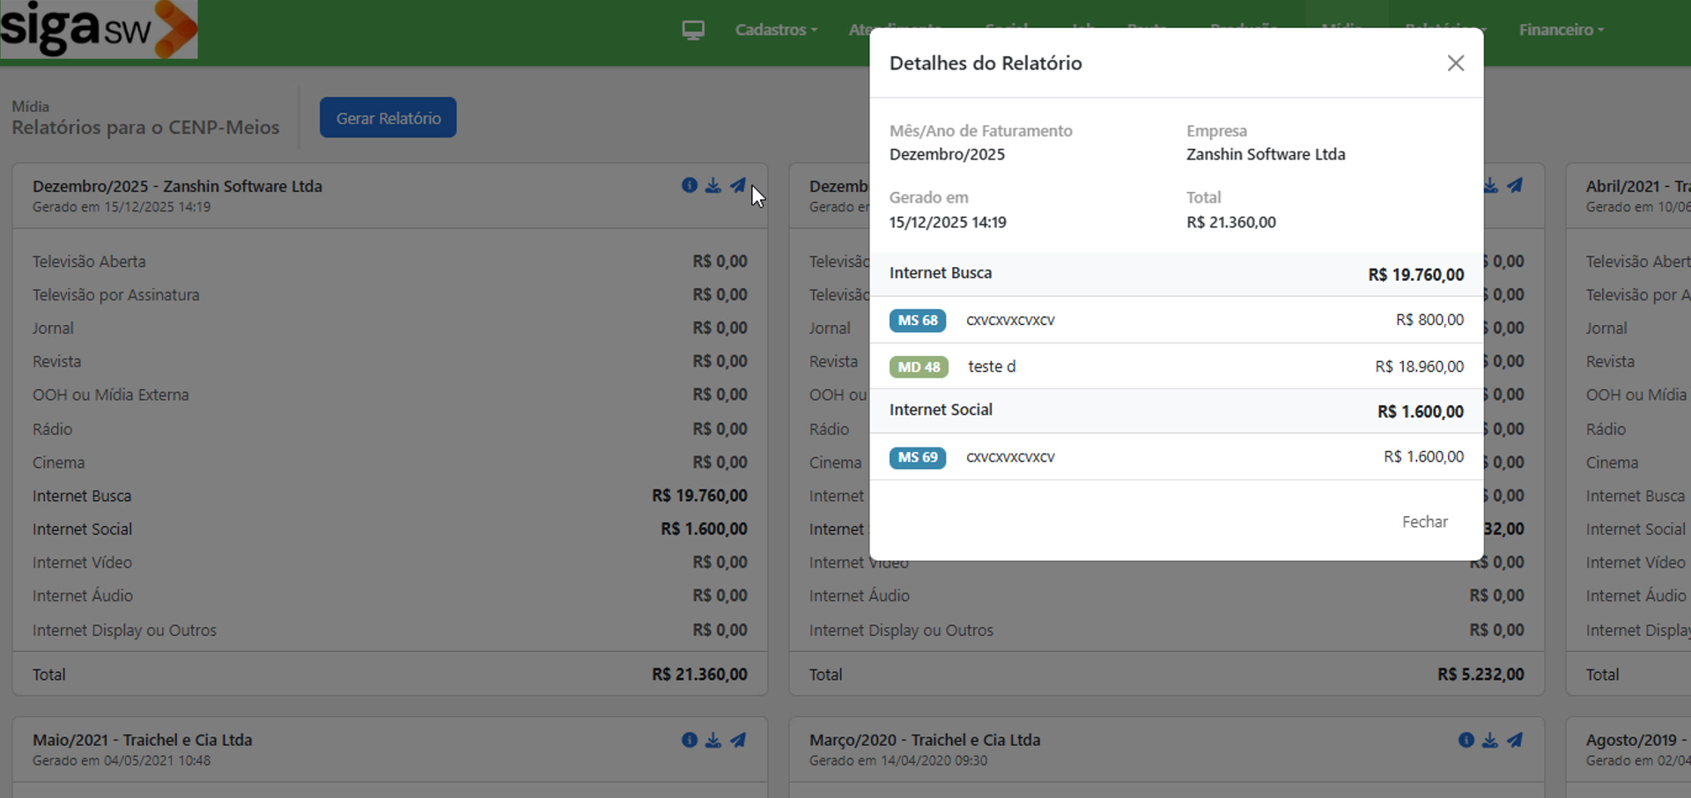This screenshot has width=1691, height=798.
Task: Send the Março/2020 Traichel report
Action: tap(1515, 740)
